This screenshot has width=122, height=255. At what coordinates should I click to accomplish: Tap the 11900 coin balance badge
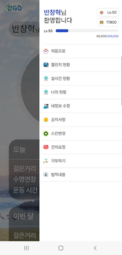tap(108, 22)
